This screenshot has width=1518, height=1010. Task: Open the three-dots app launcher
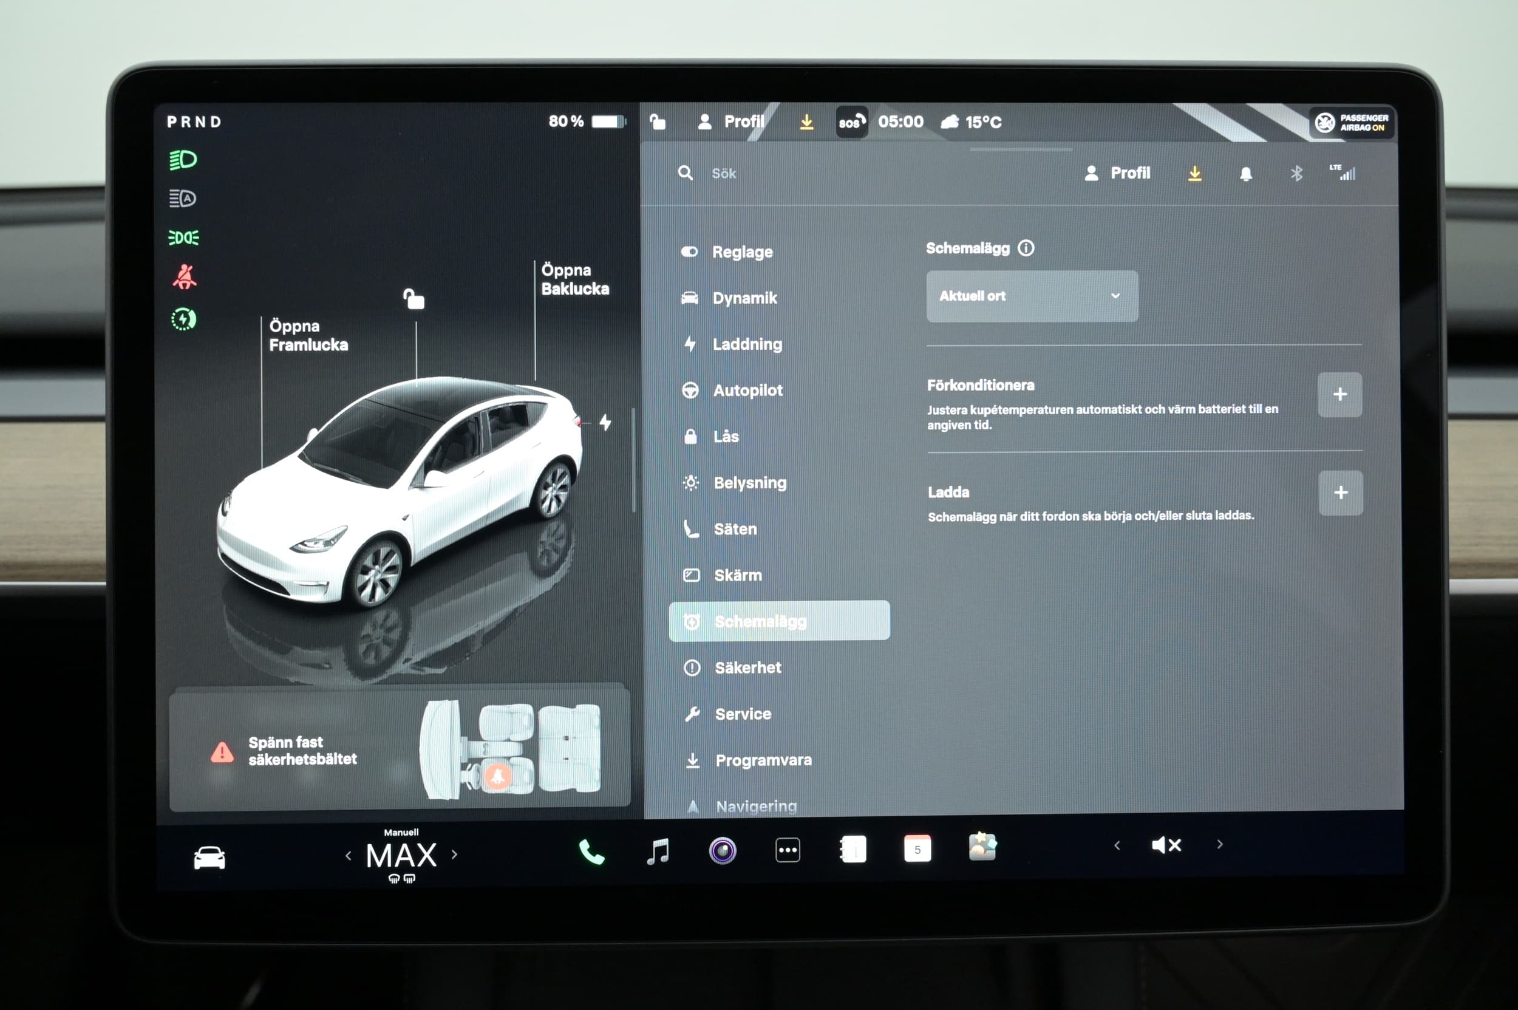(x=788, y=850)
